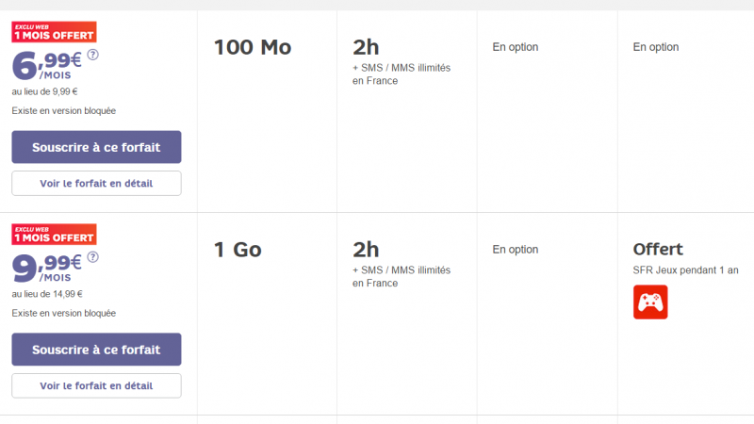Click the red SFR Jeux gamepad icon
Image resolution: width=754 pixels, height=424 pixels.
650,302
